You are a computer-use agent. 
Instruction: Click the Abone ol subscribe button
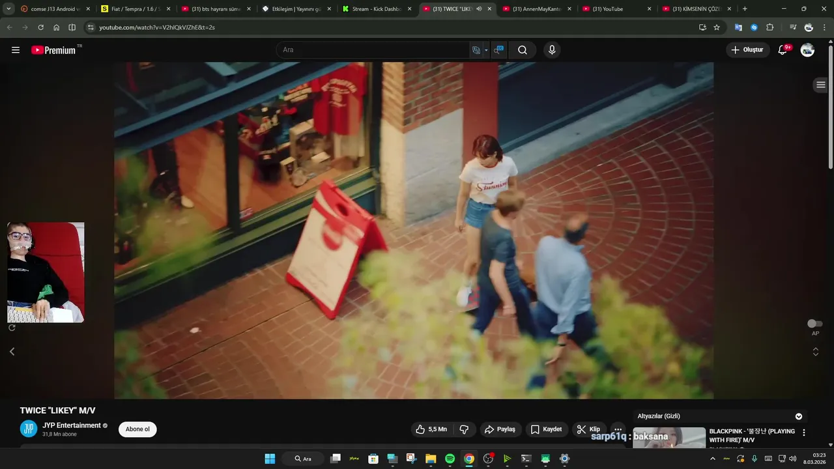click(x=137, y=429)
